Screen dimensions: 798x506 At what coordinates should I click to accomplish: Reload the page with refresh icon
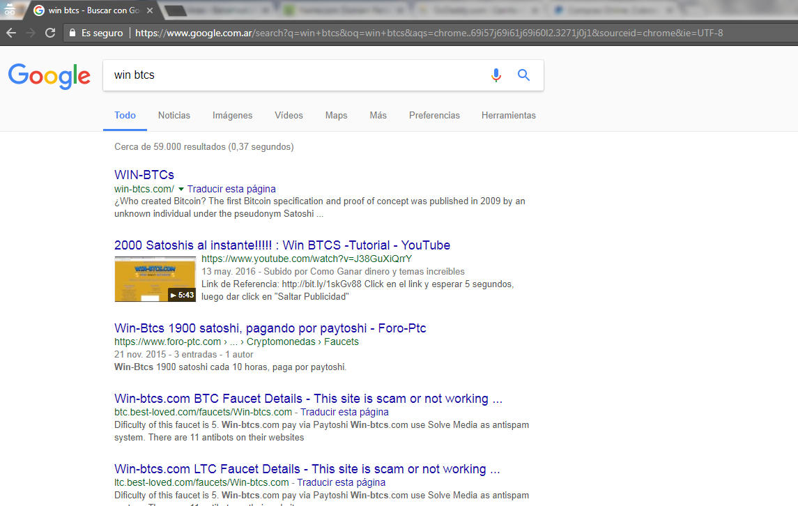click(50, 33)
